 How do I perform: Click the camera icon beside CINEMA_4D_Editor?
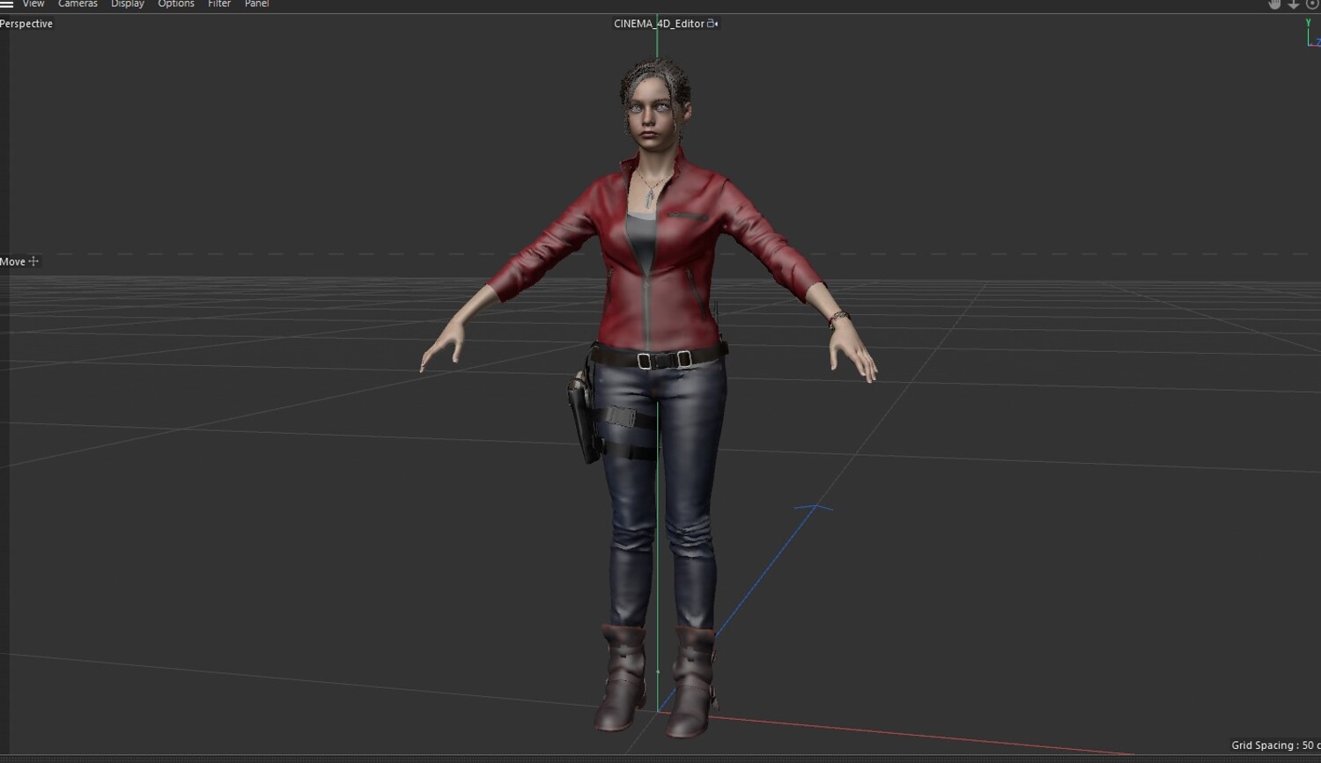coord(712,24)
